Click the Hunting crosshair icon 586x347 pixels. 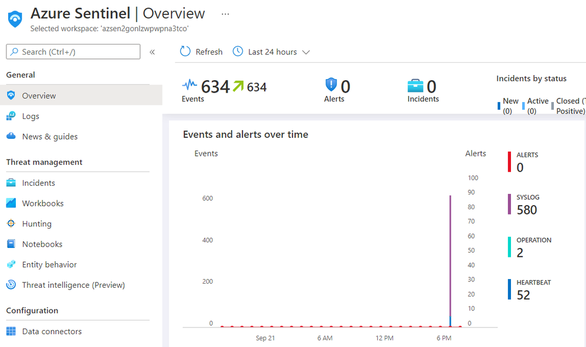pyautogui.click(x=11, y=223)
